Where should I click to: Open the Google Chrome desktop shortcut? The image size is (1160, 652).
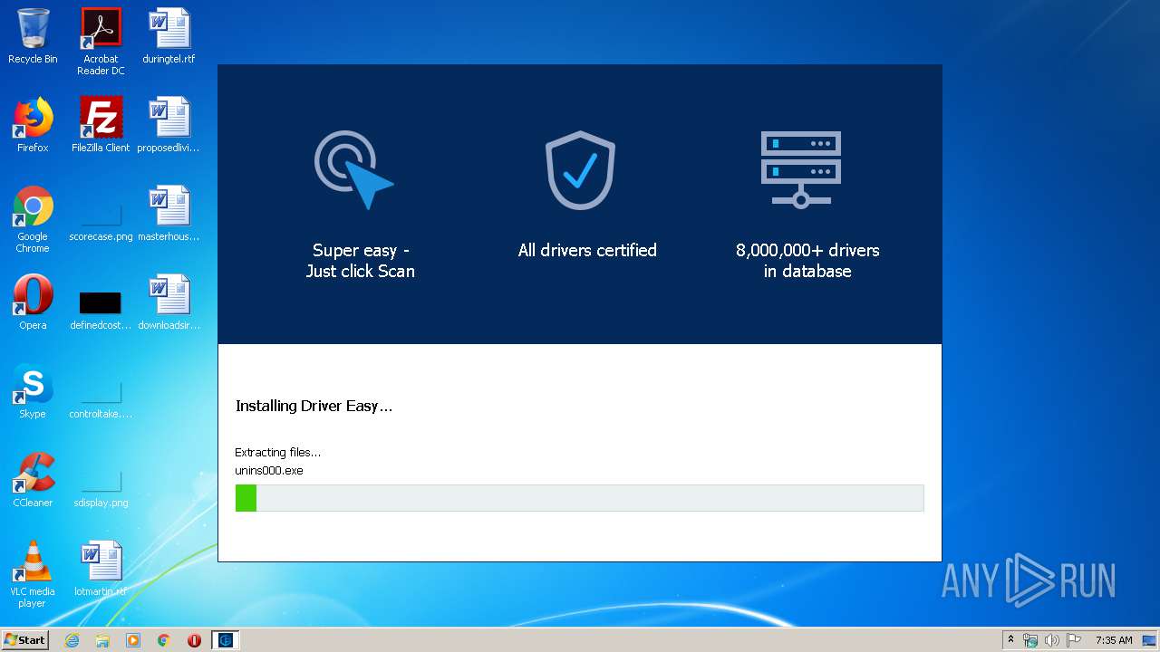point(33,219)
